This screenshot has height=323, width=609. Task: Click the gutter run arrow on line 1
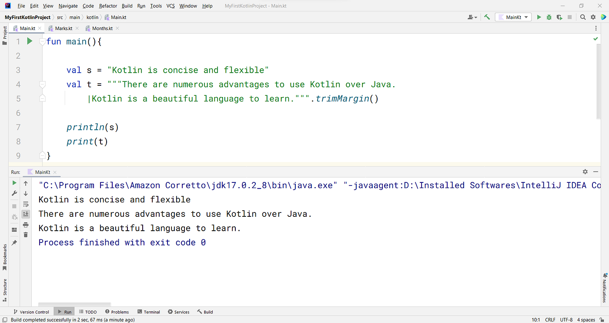29,41
